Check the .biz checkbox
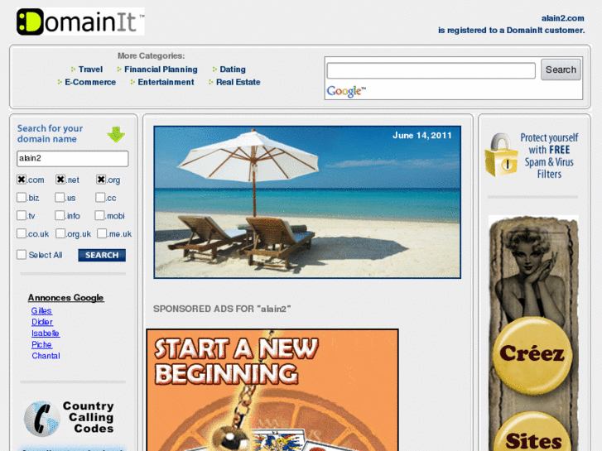 click(x=22, y=197)
